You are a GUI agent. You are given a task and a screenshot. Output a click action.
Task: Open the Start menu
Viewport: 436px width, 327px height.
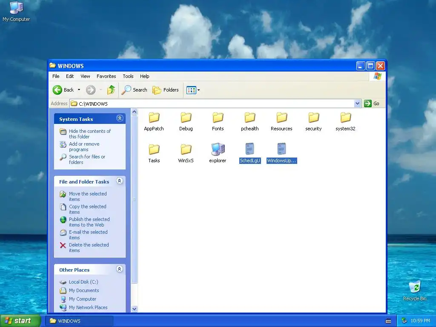pyautogui.click(x=20, y=321)
